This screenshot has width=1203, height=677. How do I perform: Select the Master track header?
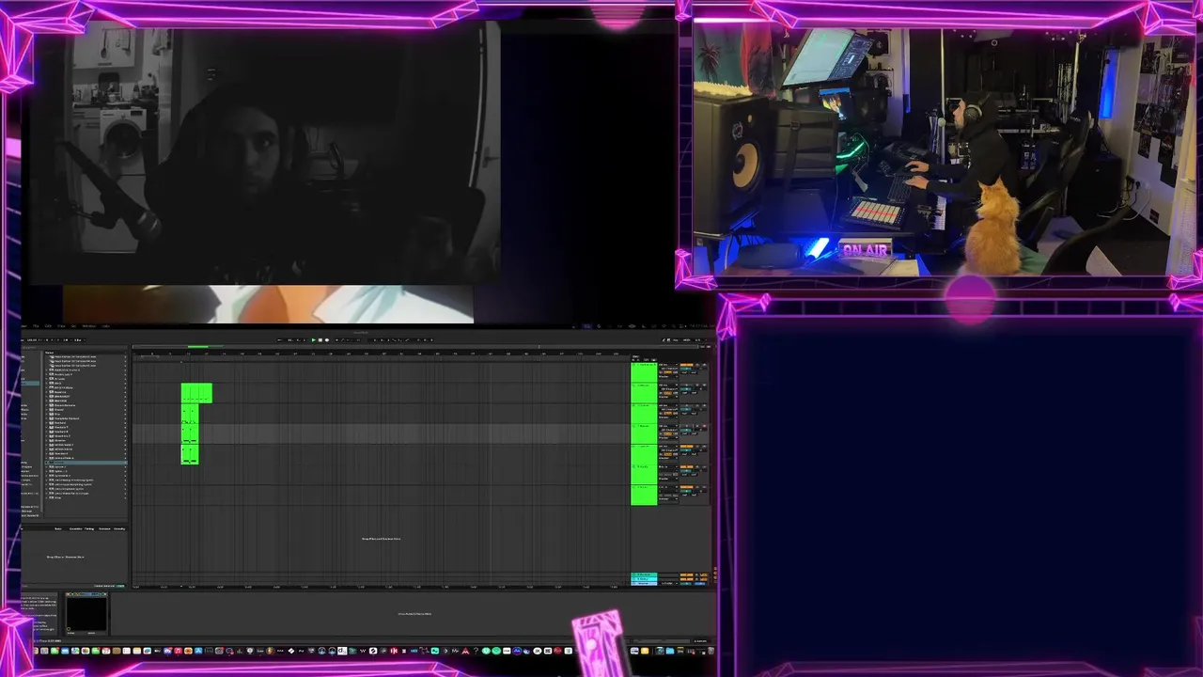[x=644, y=583]
